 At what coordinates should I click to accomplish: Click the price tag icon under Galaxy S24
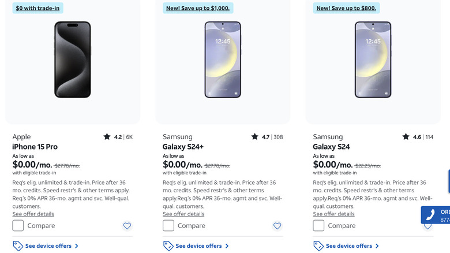pos(318,246)
